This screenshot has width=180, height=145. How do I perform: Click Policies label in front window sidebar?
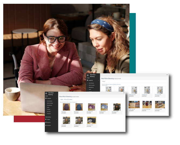[x=49, y=119]
